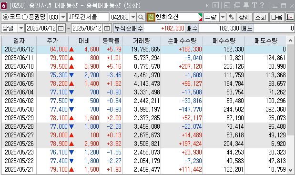
Task: Click sell quantity 392,360 cell
Action: (x=275, y=110)
